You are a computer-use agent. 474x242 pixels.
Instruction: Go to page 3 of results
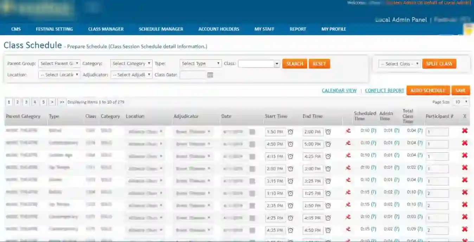(26, 102)
